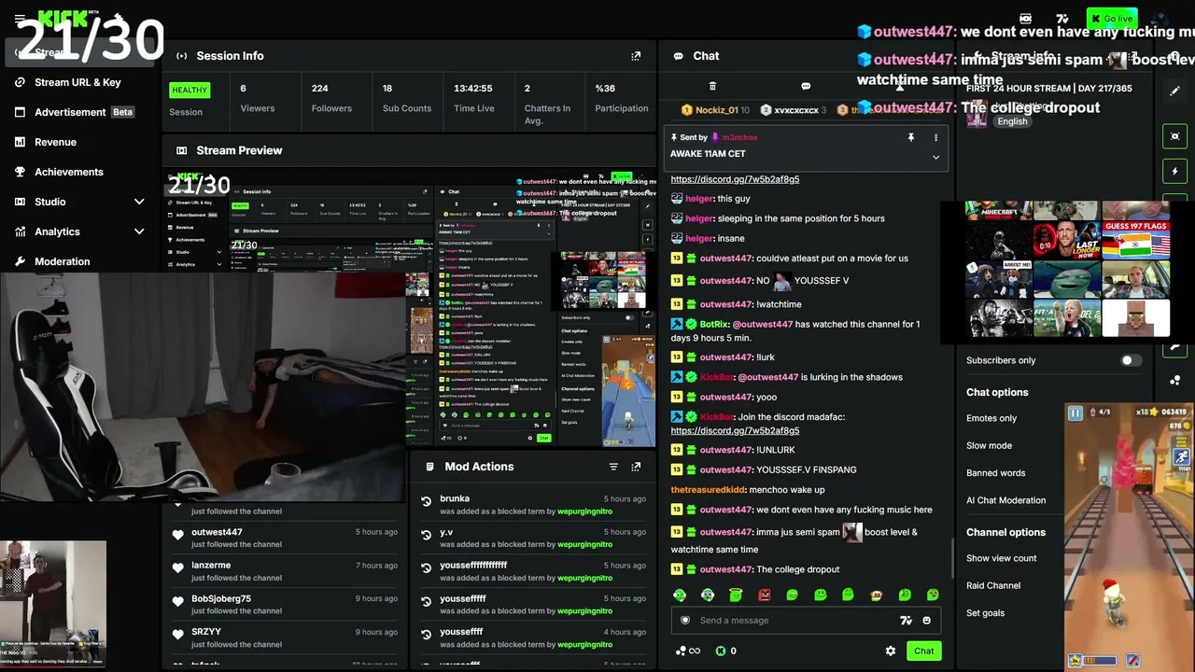Click the pencil edit stream info icon
This screenshot has width=1195, height=672.
pos(1175,91)
